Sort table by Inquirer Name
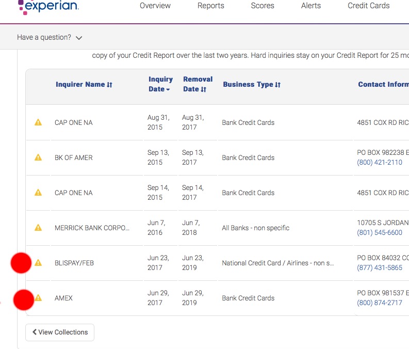 click(84, 85)
